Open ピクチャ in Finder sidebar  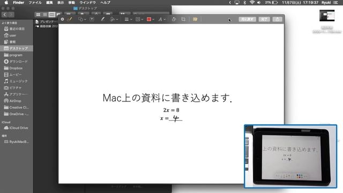13,88
